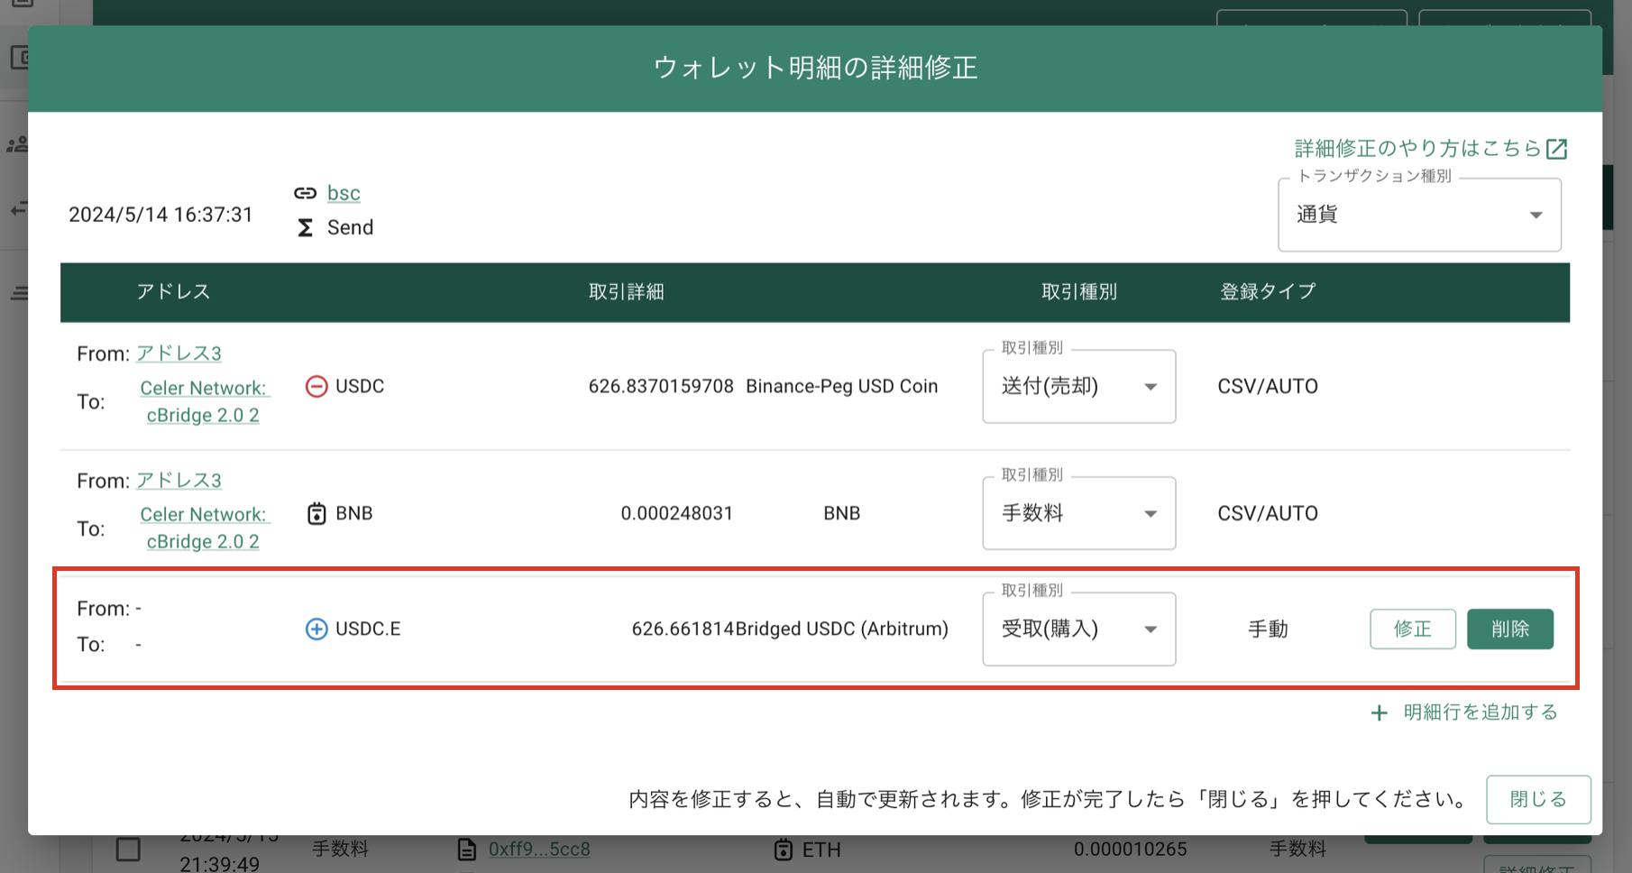Open アドレス3 link in the USDC row
The height and width of the screenshot is (873, 1632).
pyautogui.click(x=179, y=354)
